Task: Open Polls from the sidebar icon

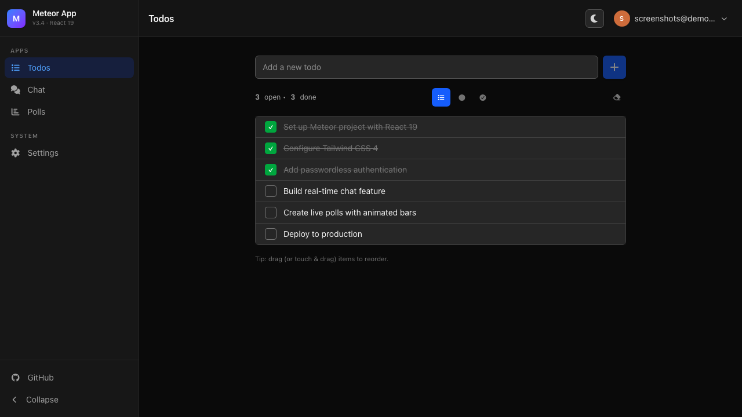Action: coord(15,112)
